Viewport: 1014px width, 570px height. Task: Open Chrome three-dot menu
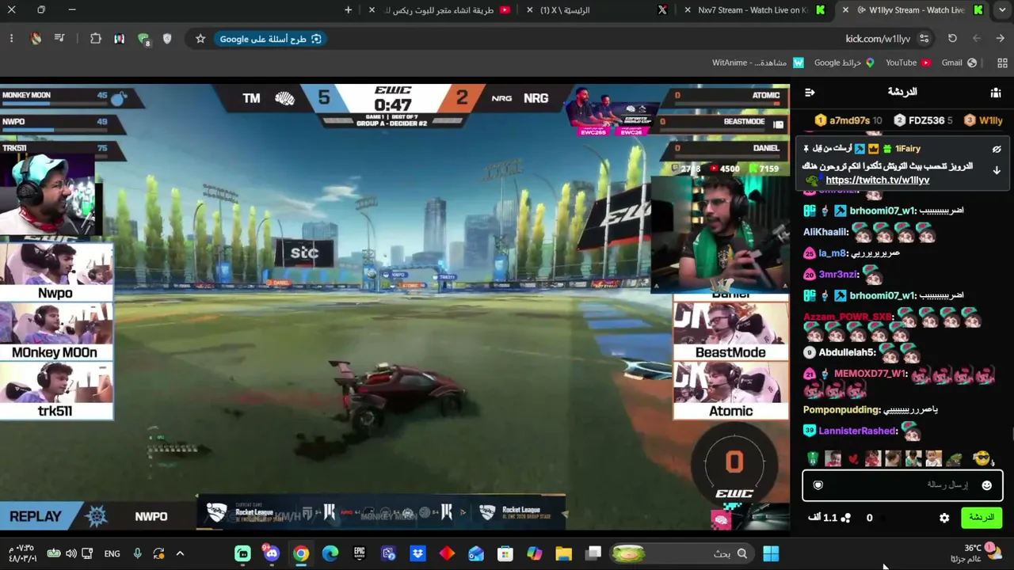pyautogui.click(x=11, y=39)
